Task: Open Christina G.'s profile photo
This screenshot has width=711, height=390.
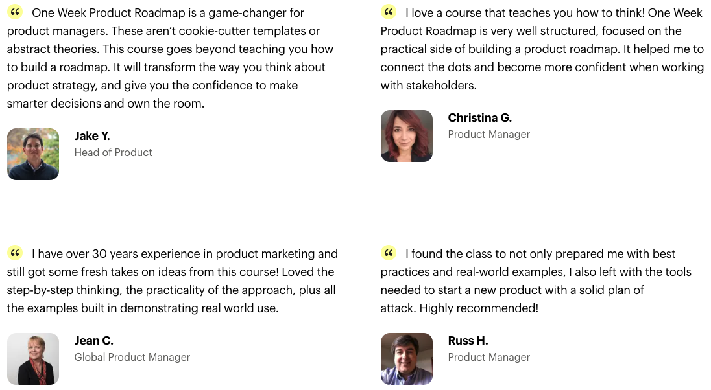Action: coord(407,136)
